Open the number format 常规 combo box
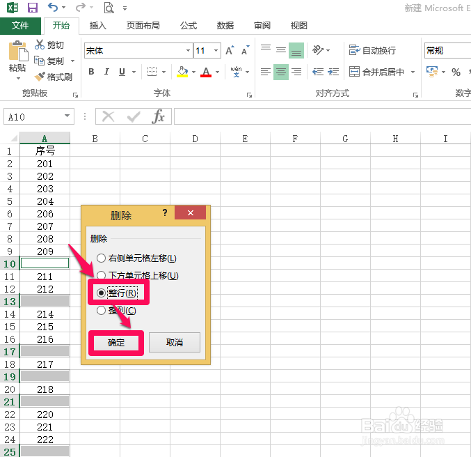The width and height of the screenshot is (471, 457). pos(447,51)
